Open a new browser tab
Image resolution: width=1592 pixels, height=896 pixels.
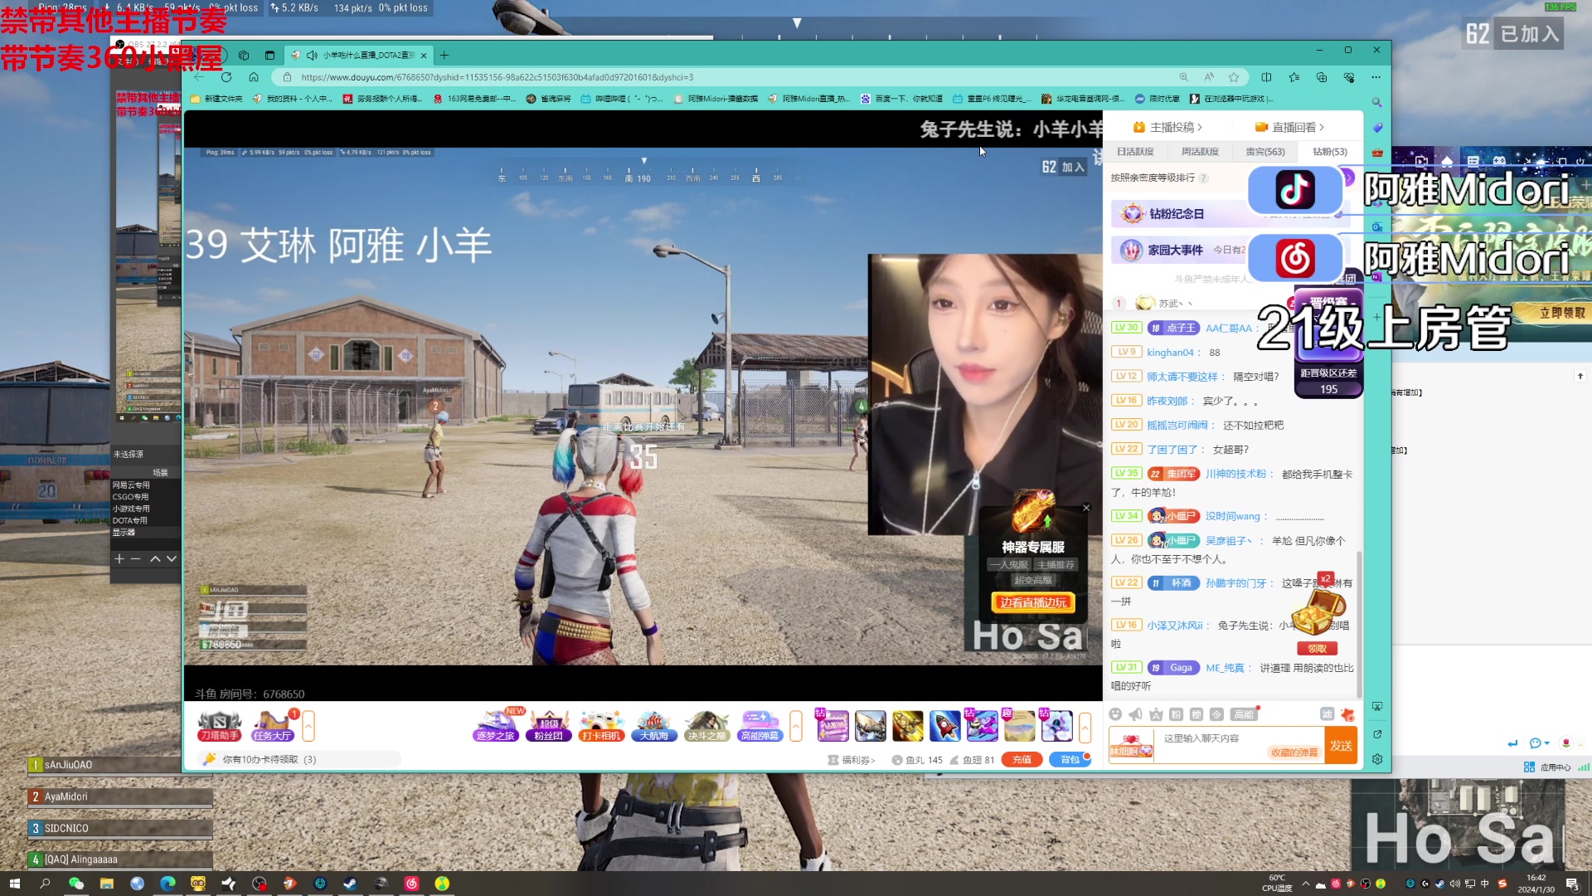[x=444, y=56]
